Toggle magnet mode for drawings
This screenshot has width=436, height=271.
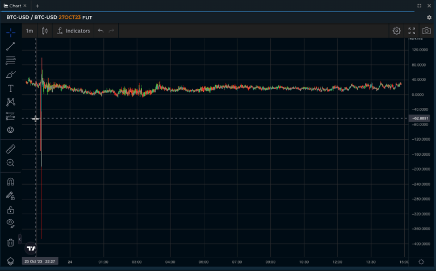click(x=10, y=182)
